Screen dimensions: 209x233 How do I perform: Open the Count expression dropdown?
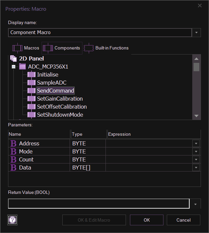(196, 159)
